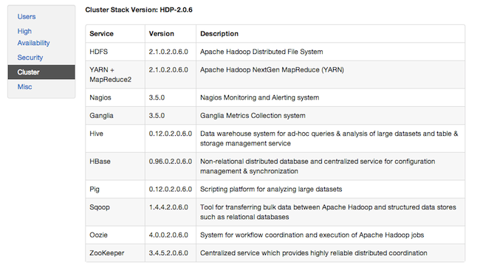Image resolution: width=480 pixels, height=270 pixels.
Task: Click the Service column header
Action: 101,34
